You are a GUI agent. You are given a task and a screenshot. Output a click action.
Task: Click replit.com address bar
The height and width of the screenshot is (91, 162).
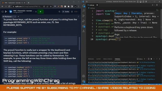(x=28, y=7)
